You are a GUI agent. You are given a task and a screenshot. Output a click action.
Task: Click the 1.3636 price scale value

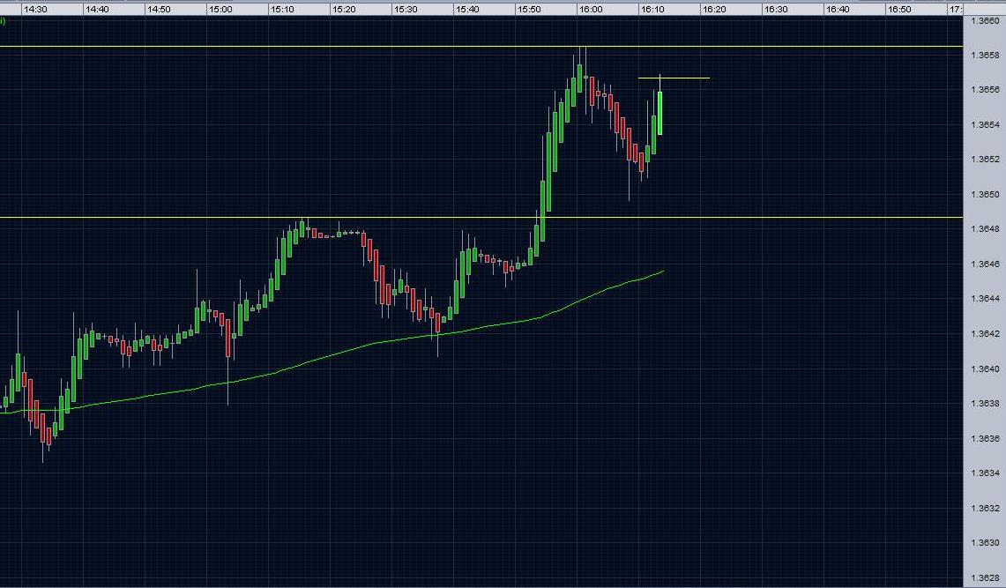pos(985,439)
